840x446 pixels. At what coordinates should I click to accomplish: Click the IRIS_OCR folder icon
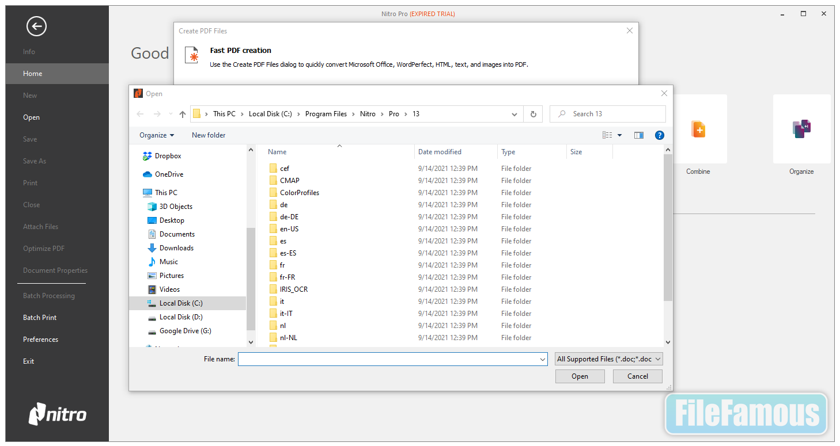273,289
